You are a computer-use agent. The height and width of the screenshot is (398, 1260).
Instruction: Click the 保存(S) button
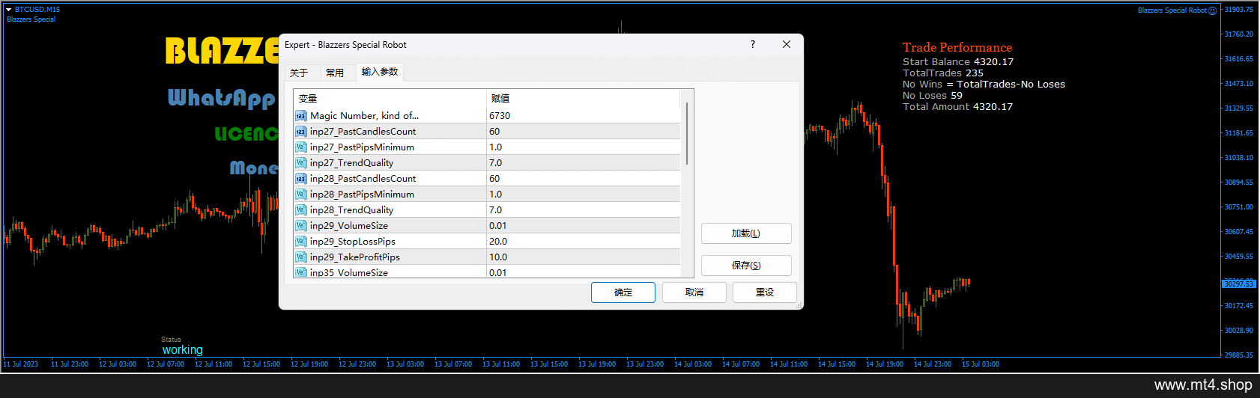point(746,266)
